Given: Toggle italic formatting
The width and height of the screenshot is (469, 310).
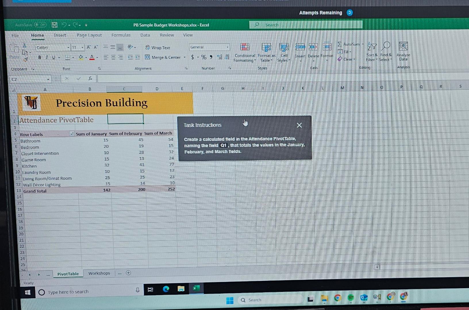Looking at the screenshot, I should (46, 57).
